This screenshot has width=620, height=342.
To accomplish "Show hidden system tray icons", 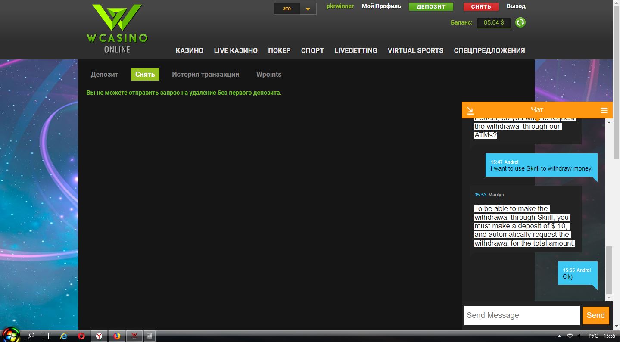I will (x=559, y=336).
